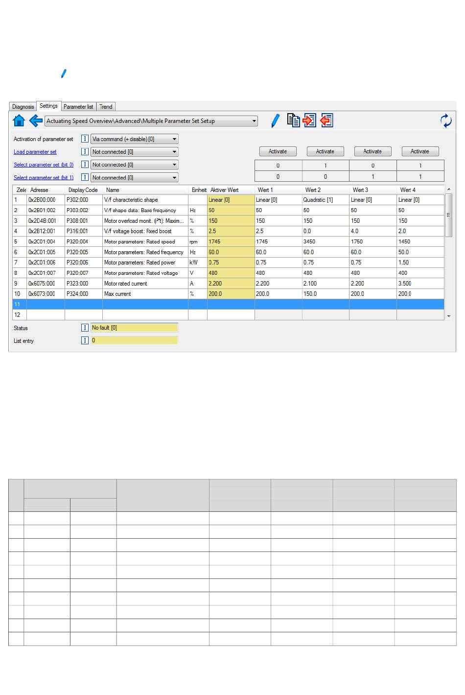This screenshot has width=465, height=695.
Task: Click the copy documents icon
Action: point(293,120)
